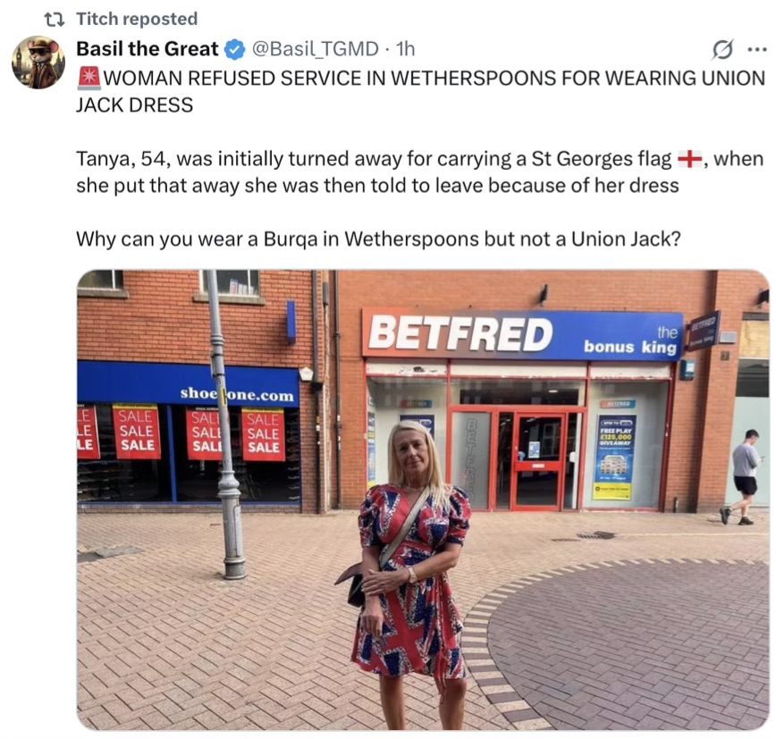Click the yellow Free Play poster in photo

(x=615, y=457)
